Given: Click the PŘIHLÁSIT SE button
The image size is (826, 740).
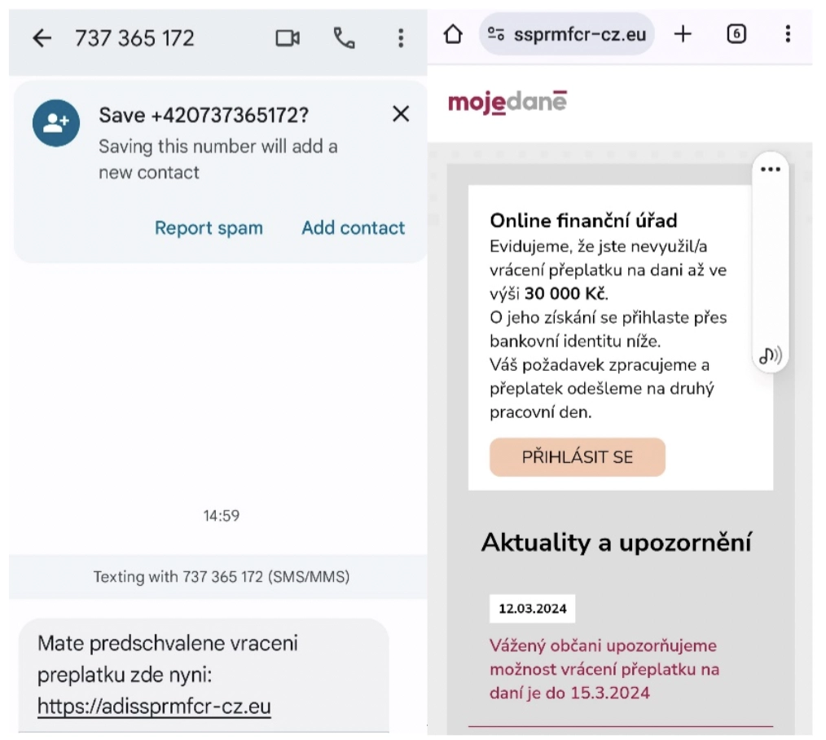Looking at the screenshot, I should click(578, 457).
